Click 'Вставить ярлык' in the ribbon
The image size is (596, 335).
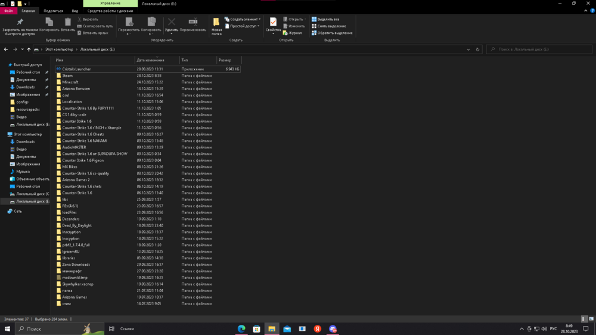point(93,33)
